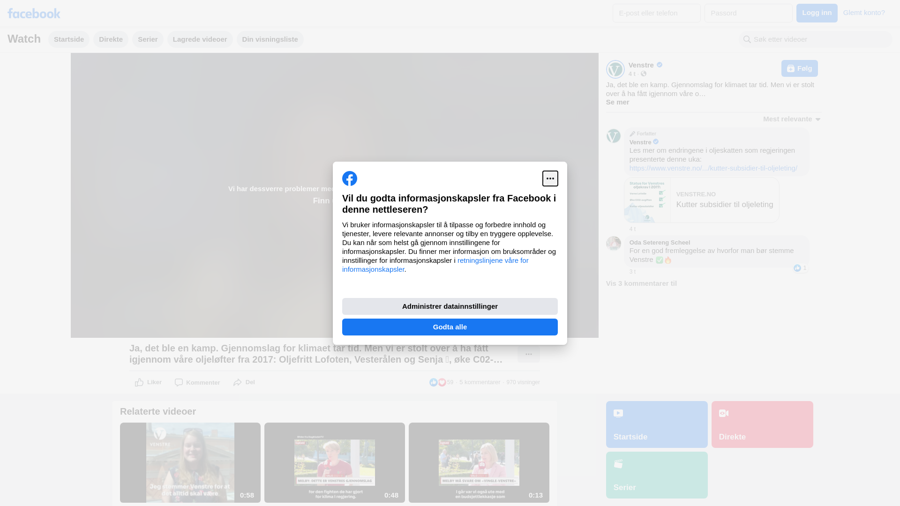Click the verified badge on Venstre comment
Viewport: 900px width, 506px height.
(655, 142)
